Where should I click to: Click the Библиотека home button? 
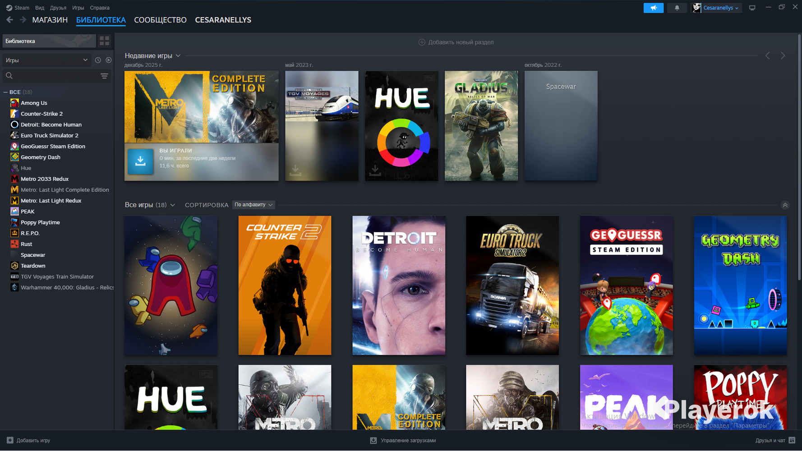(49, 41)
